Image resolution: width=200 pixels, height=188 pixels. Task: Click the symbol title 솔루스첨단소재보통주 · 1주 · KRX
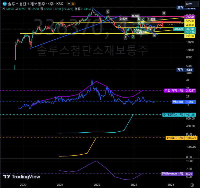click(x=35, y=4)
